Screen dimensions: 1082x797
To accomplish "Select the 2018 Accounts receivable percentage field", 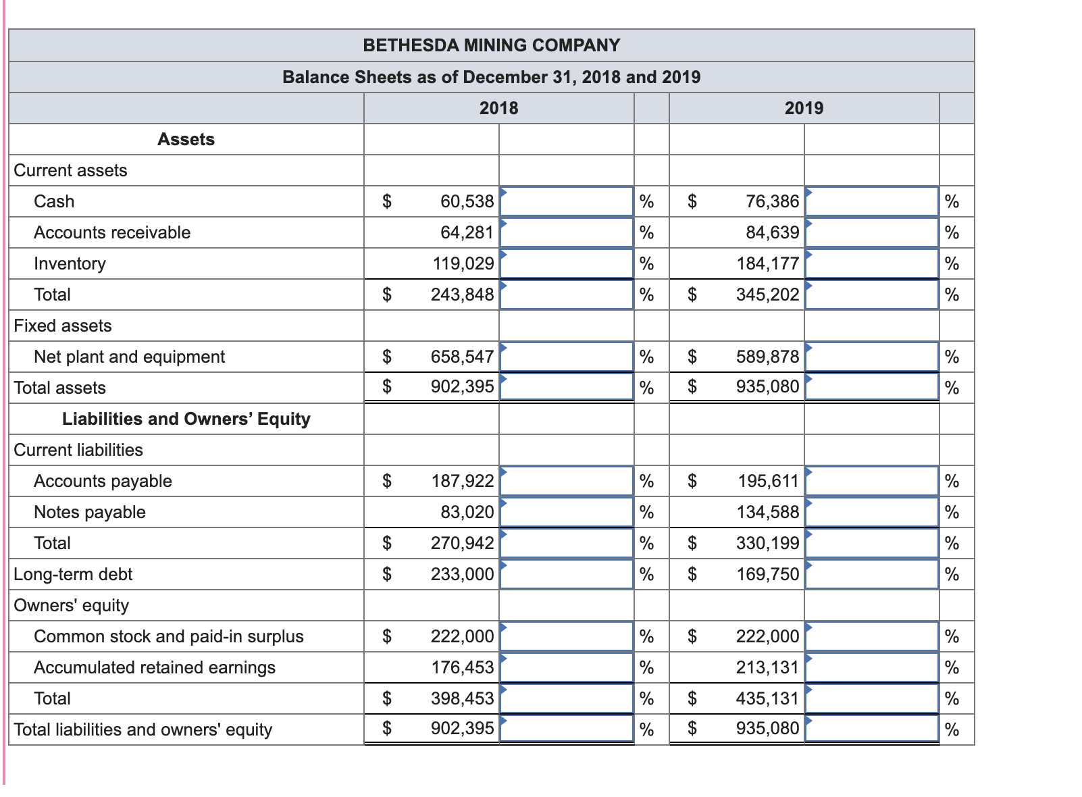I will [566, 232].
